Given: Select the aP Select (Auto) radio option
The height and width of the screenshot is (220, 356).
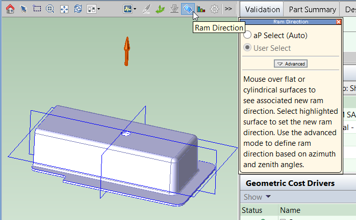Looking at the screenshot, I should pos(248,36).
